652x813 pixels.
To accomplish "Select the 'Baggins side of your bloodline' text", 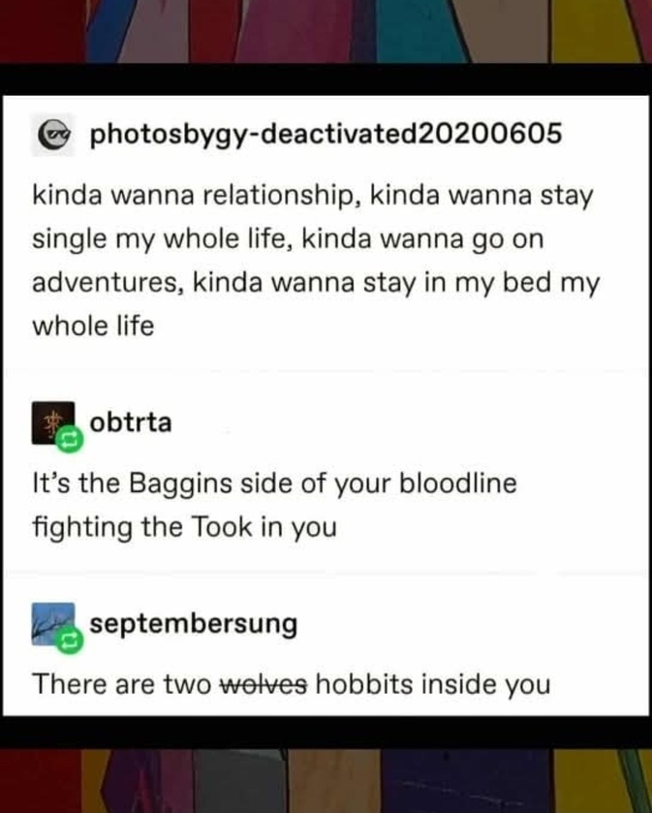I will pyautogui.click(x=323, y=485).
